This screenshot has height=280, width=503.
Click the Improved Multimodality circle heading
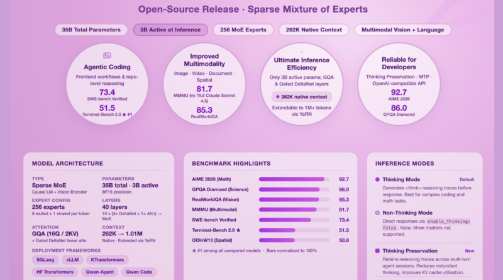(204, 60)
